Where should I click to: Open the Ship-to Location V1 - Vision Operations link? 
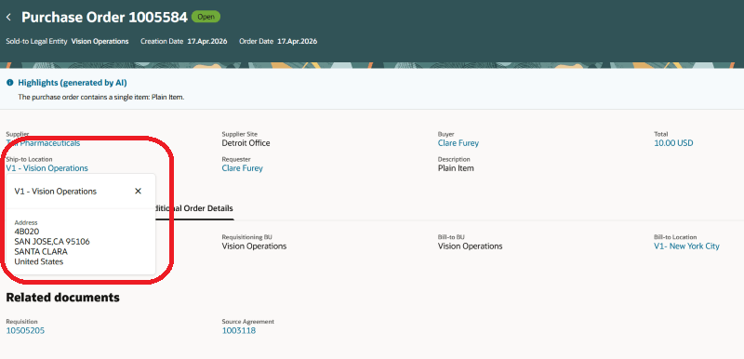[x=47, y=168]
